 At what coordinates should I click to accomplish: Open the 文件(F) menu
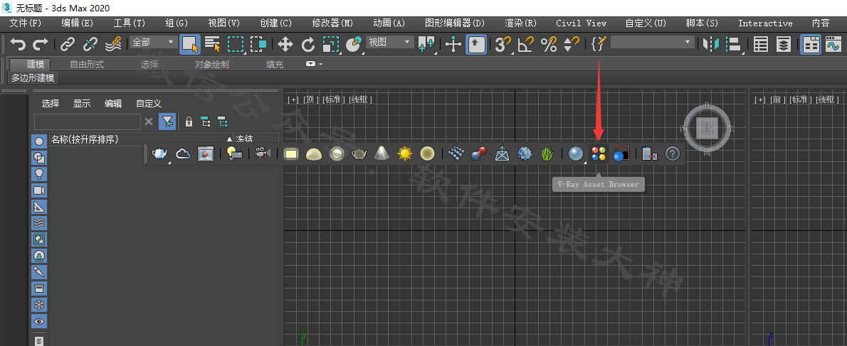[x=26, y=23]
